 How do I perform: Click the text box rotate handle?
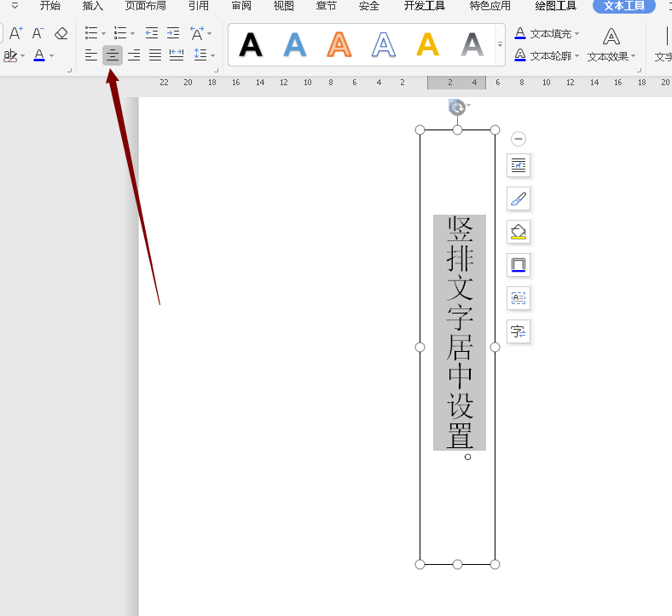(x=457, y=107)
